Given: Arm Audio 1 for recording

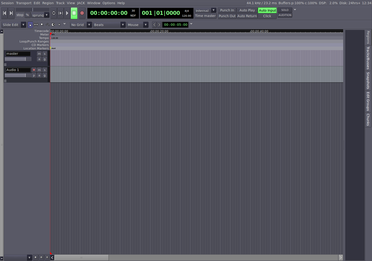Looking at the screenshot, I should tap(33, 70).
